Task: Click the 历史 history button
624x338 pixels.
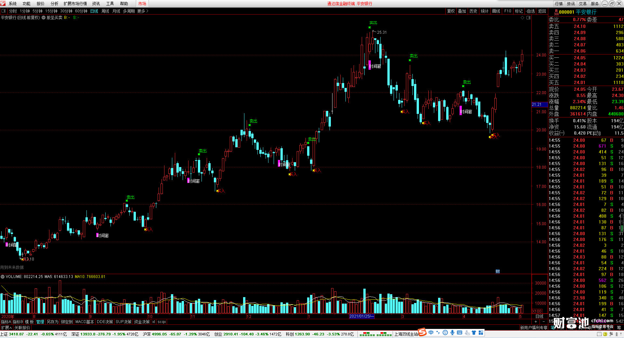Action: coord(474,11)
